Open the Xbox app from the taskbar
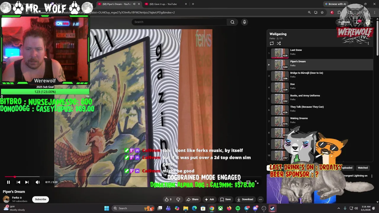The height and width of the screenshot is (213, 379). [221, 208]
